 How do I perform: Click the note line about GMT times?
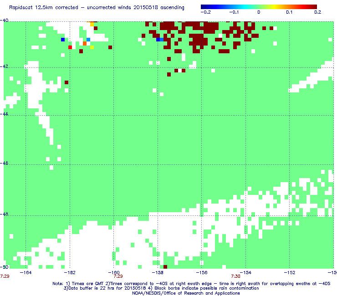click(x=191, y=284)
